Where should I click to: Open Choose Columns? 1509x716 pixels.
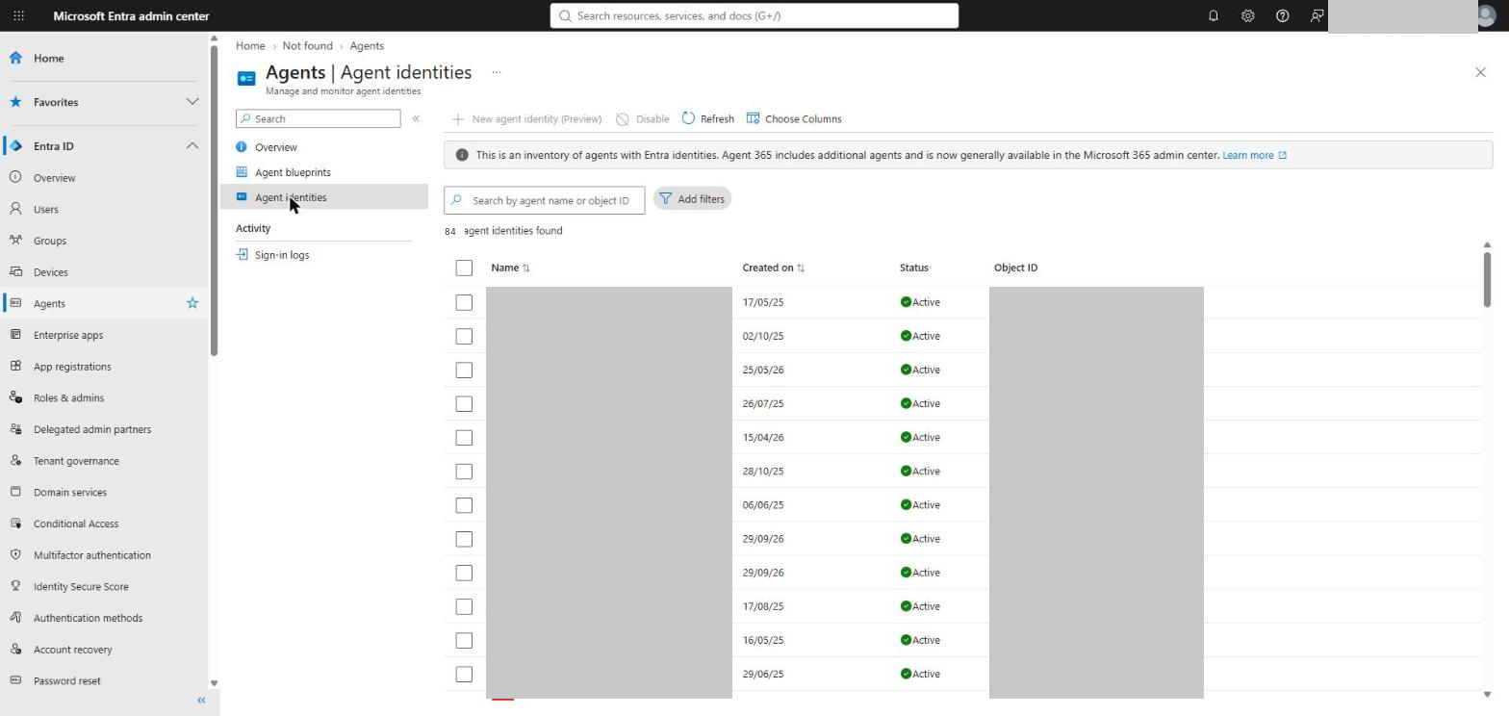click(794, 119)
